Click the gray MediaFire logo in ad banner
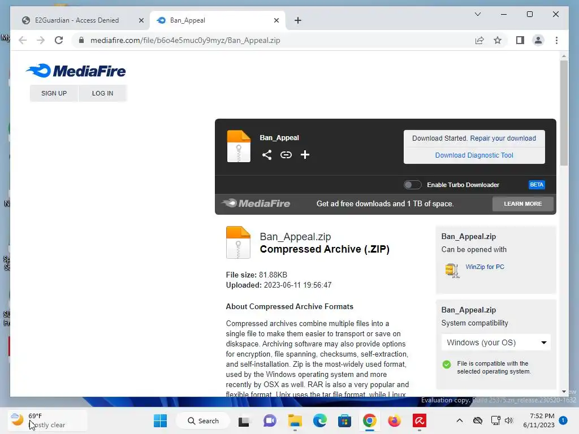 pos(256,203)
